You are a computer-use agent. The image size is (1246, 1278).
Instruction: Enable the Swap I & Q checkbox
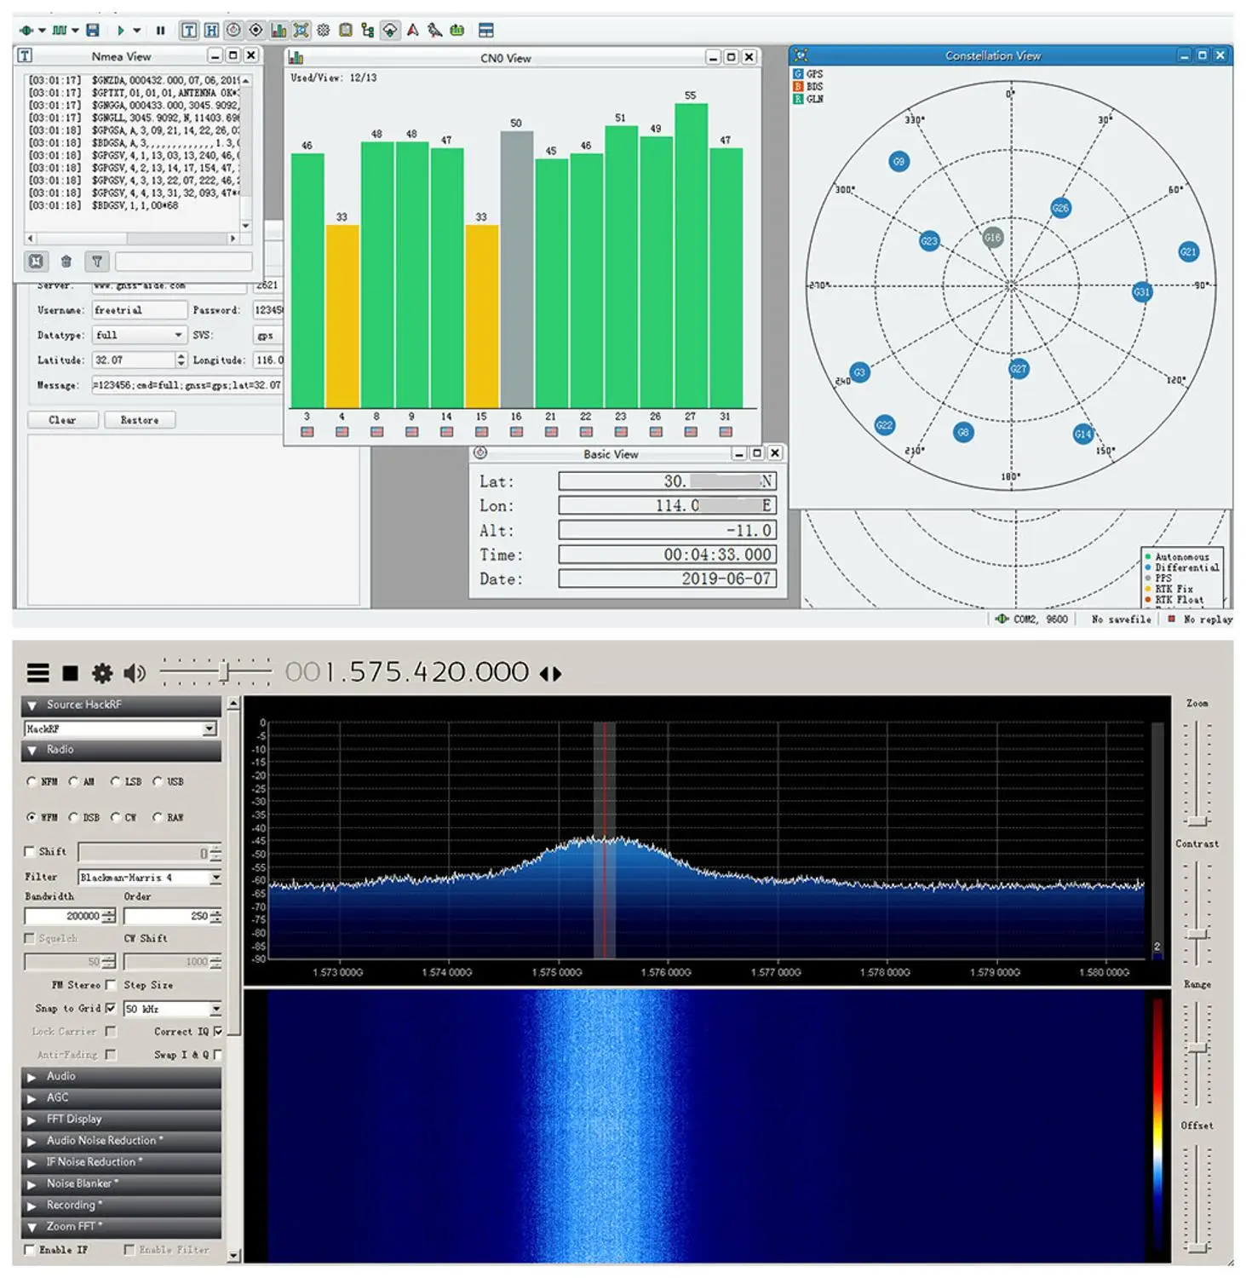[218, 1055]
